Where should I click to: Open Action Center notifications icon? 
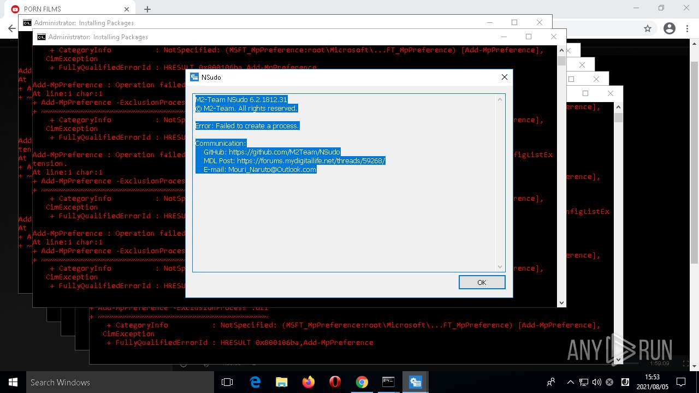coord(681,382)
